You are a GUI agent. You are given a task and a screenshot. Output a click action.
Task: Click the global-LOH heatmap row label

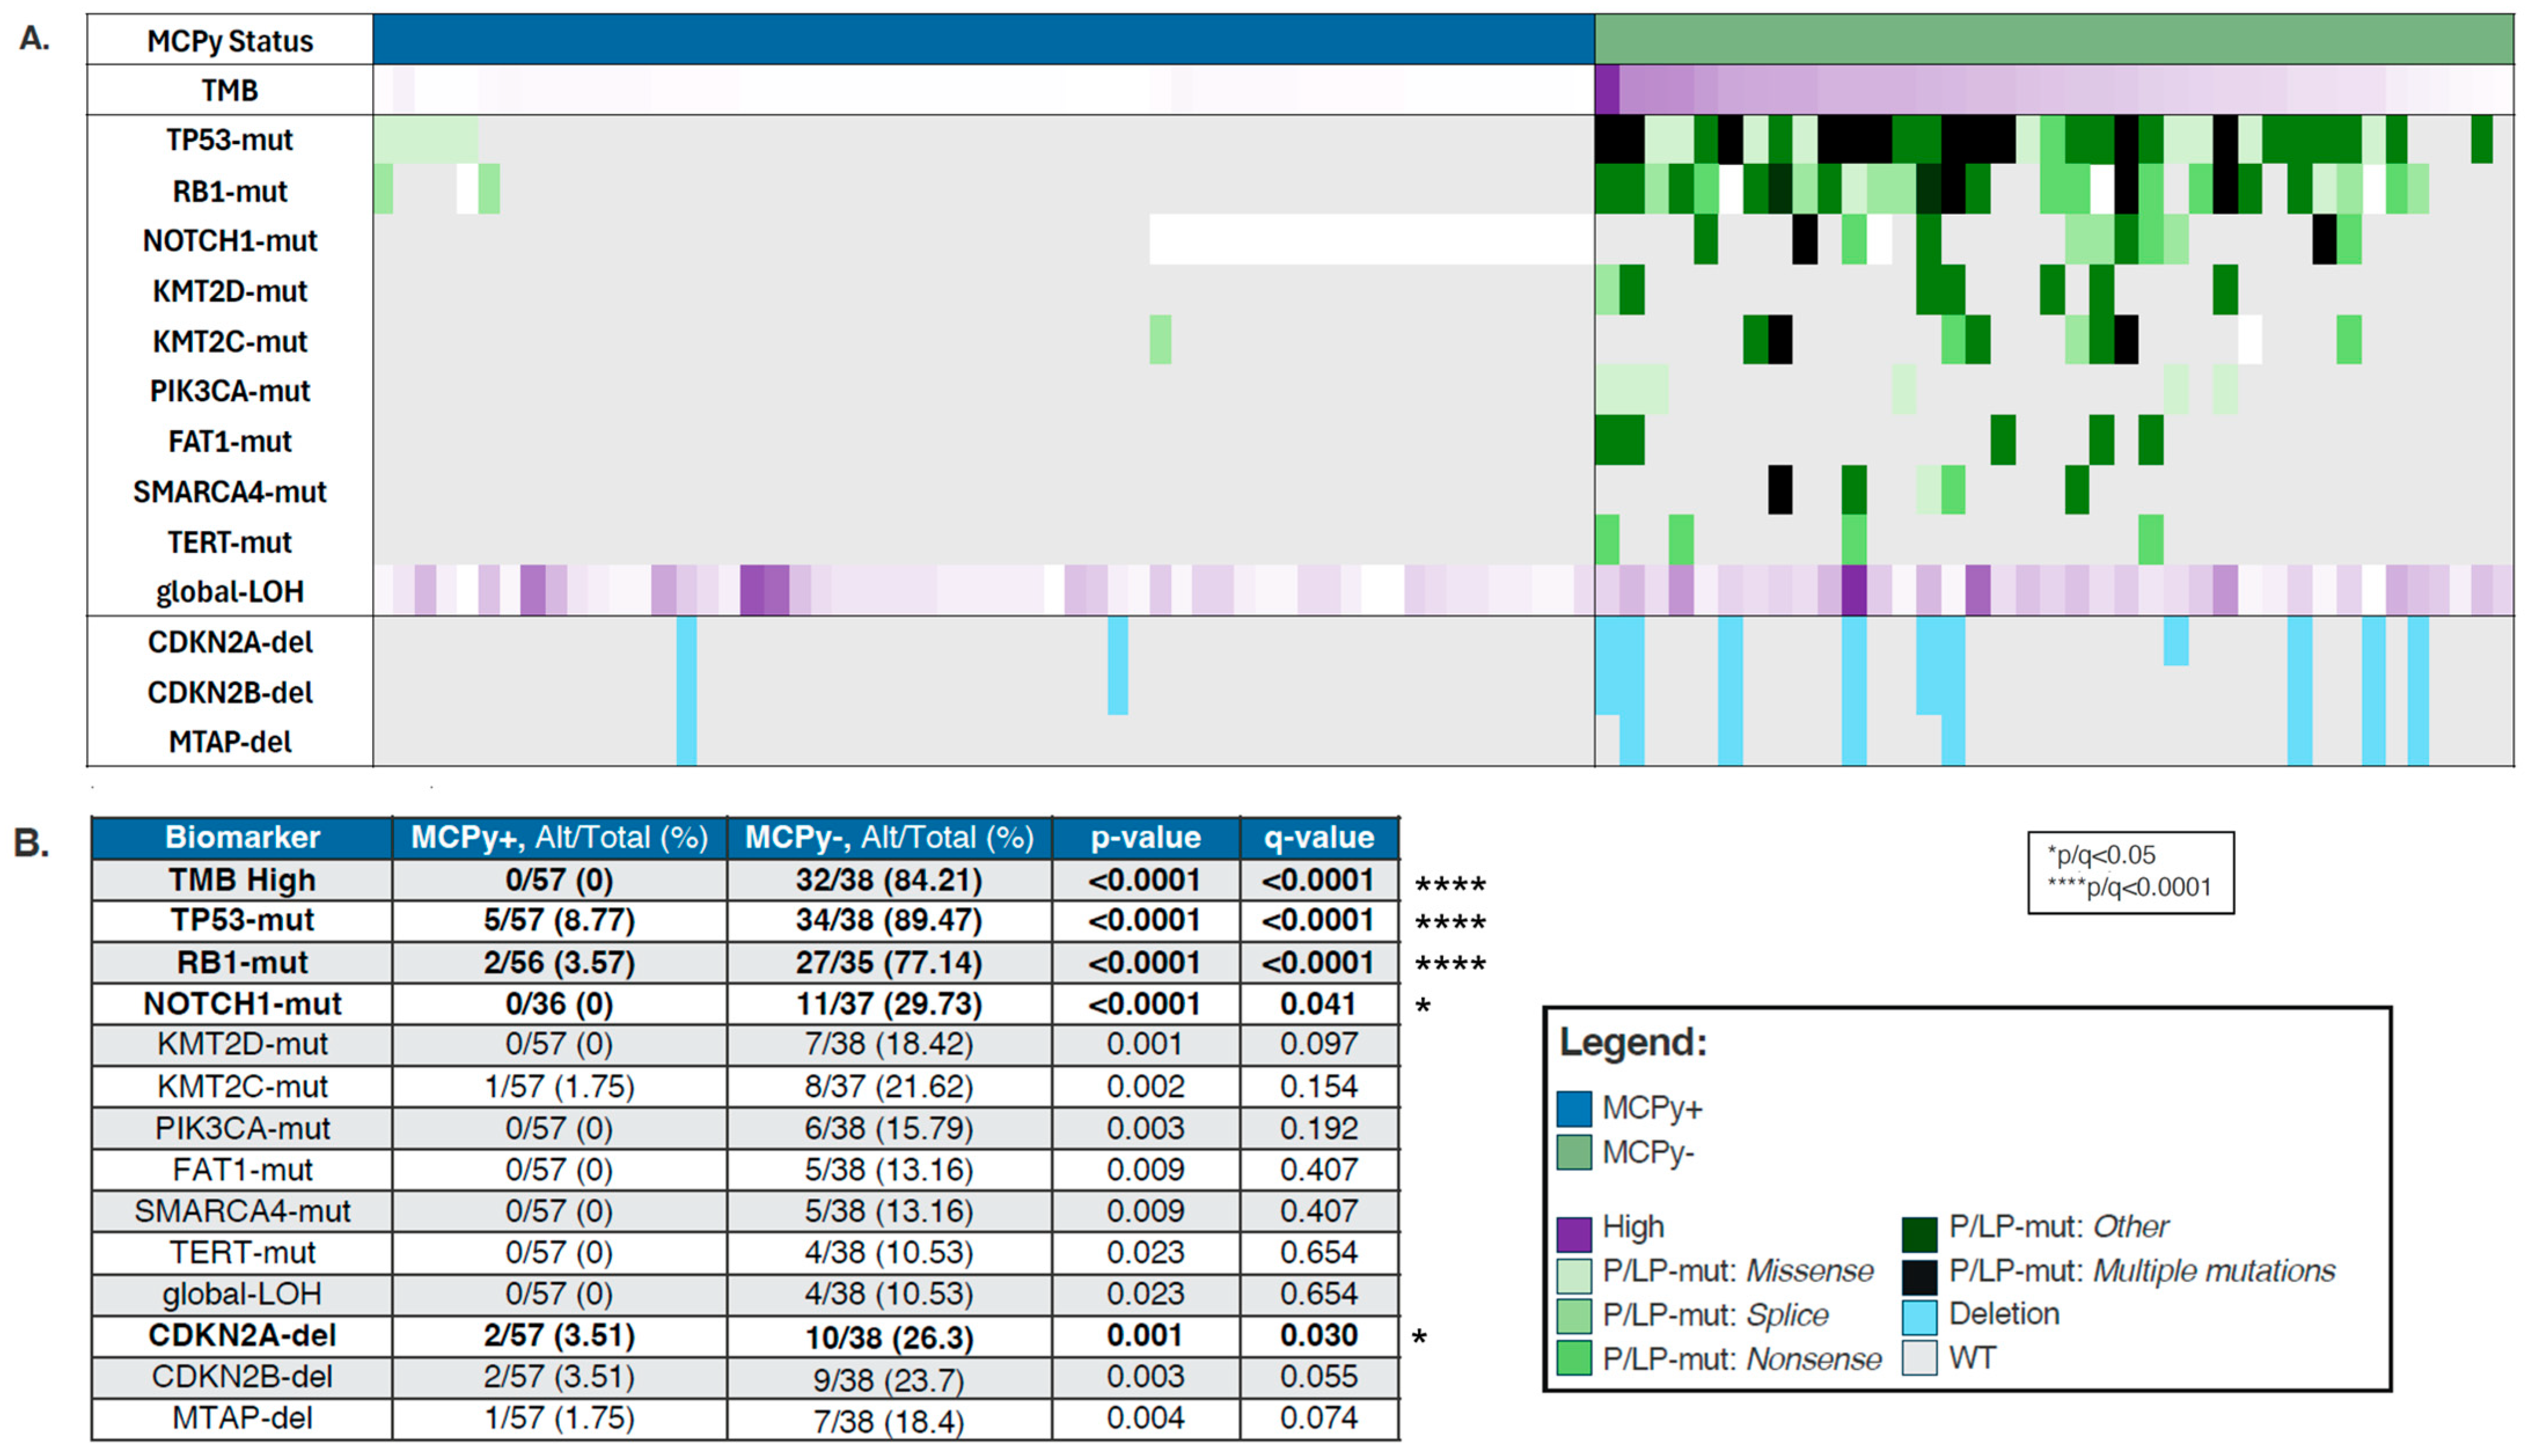(x=229, y=592)
